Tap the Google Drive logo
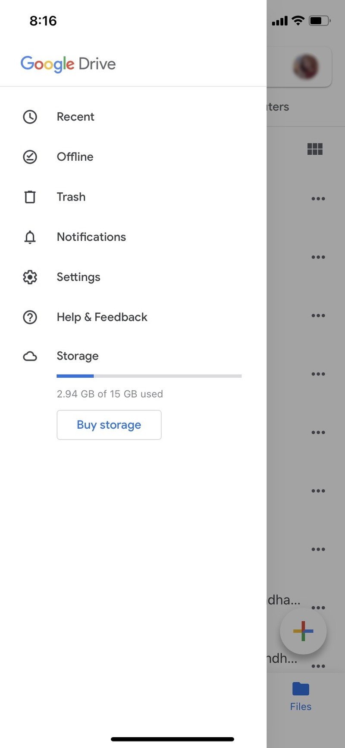This screenshot has height=748, width=345. pos(68,64)
